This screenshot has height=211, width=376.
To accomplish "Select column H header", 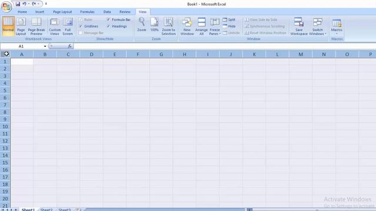I will tap(184, 55).
